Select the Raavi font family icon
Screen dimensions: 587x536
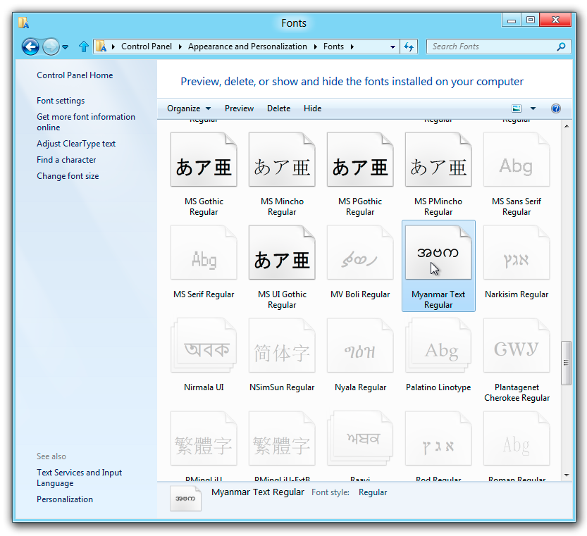pos(360,439)
